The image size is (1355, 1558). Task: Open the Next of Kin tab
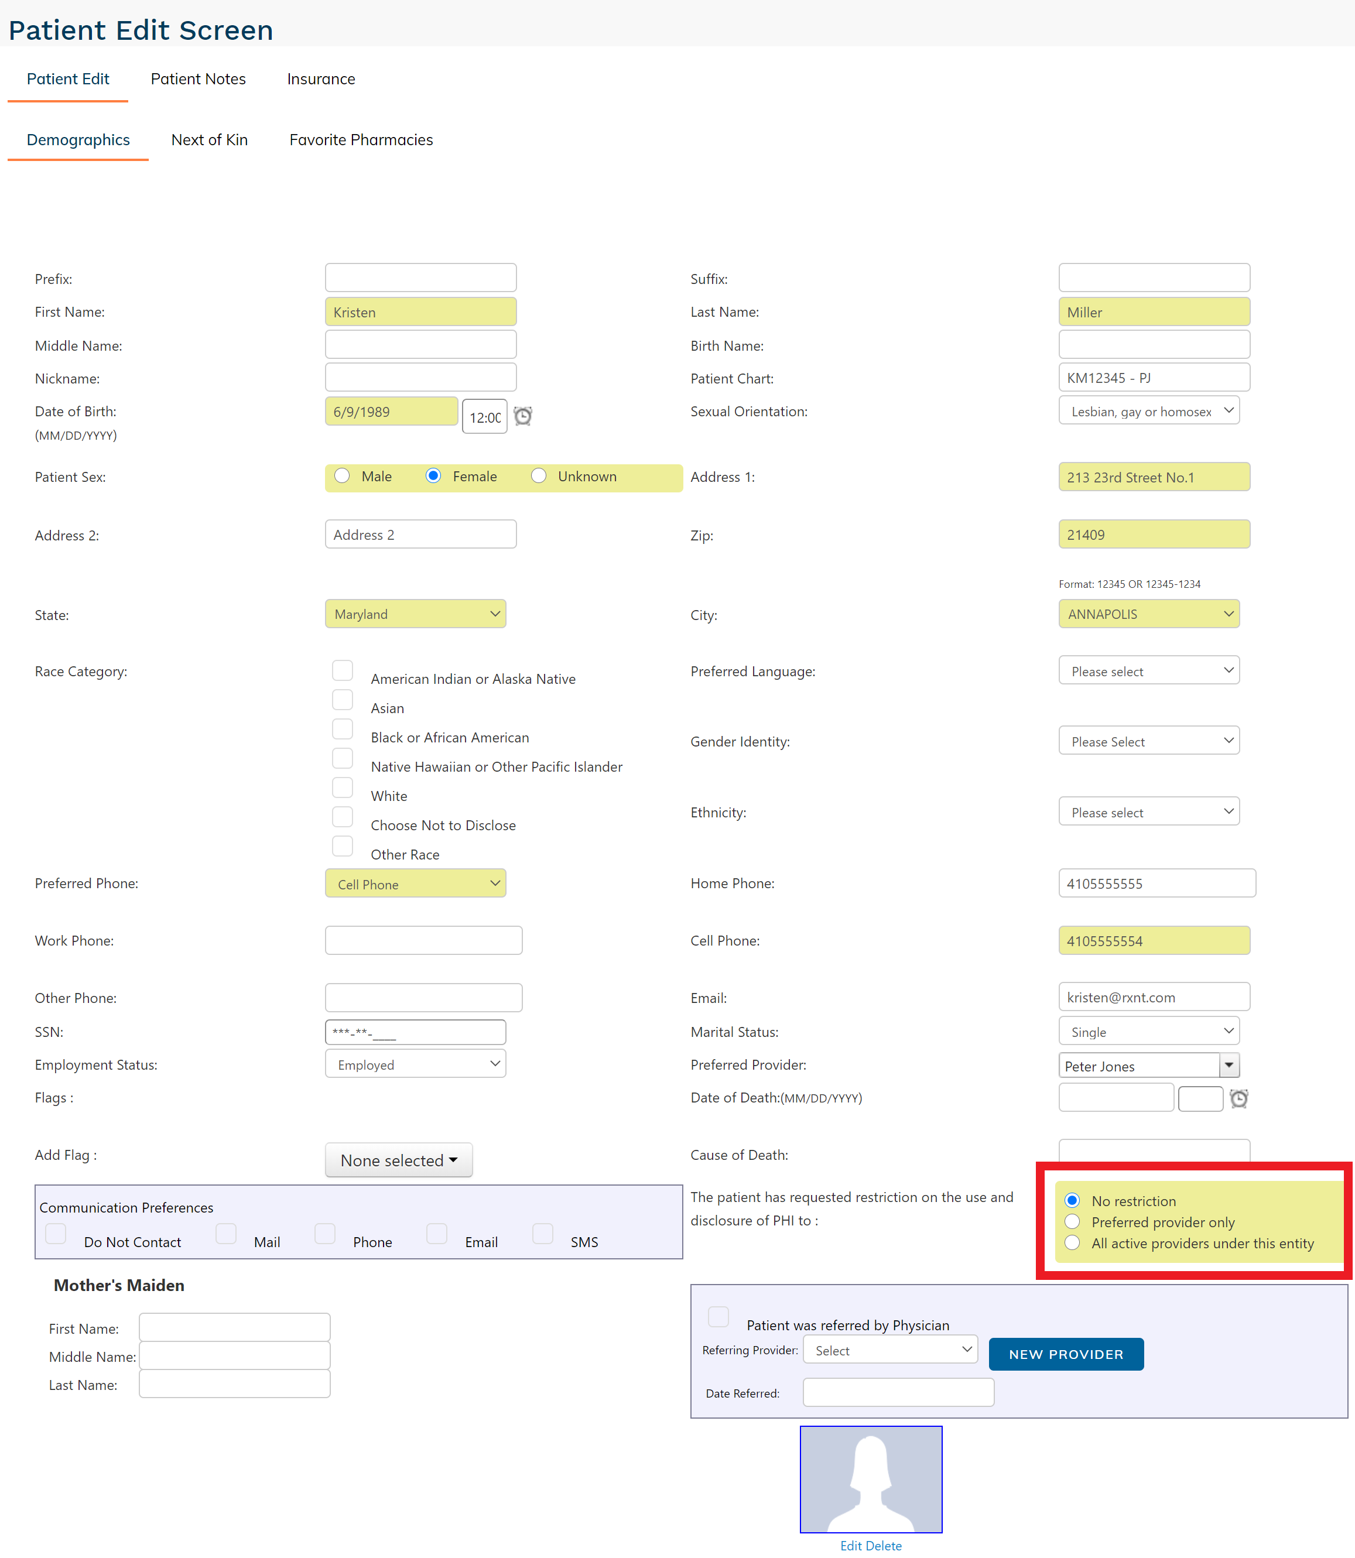(210, 140)
